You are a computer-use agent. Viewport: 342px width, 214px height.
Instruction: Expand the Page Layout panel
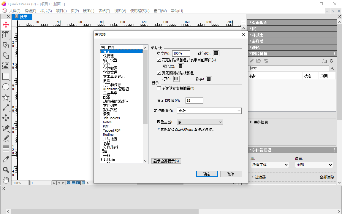point(250,23)
